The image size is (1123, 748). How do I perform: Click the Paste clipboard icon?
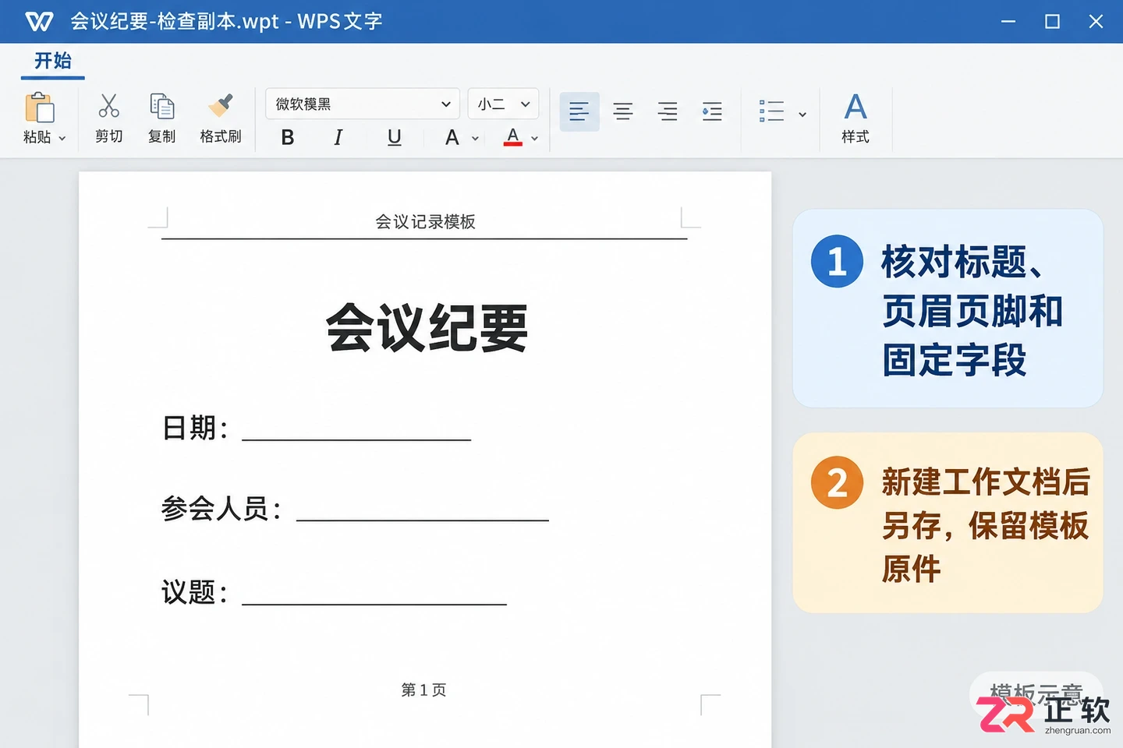pos(39,108)
